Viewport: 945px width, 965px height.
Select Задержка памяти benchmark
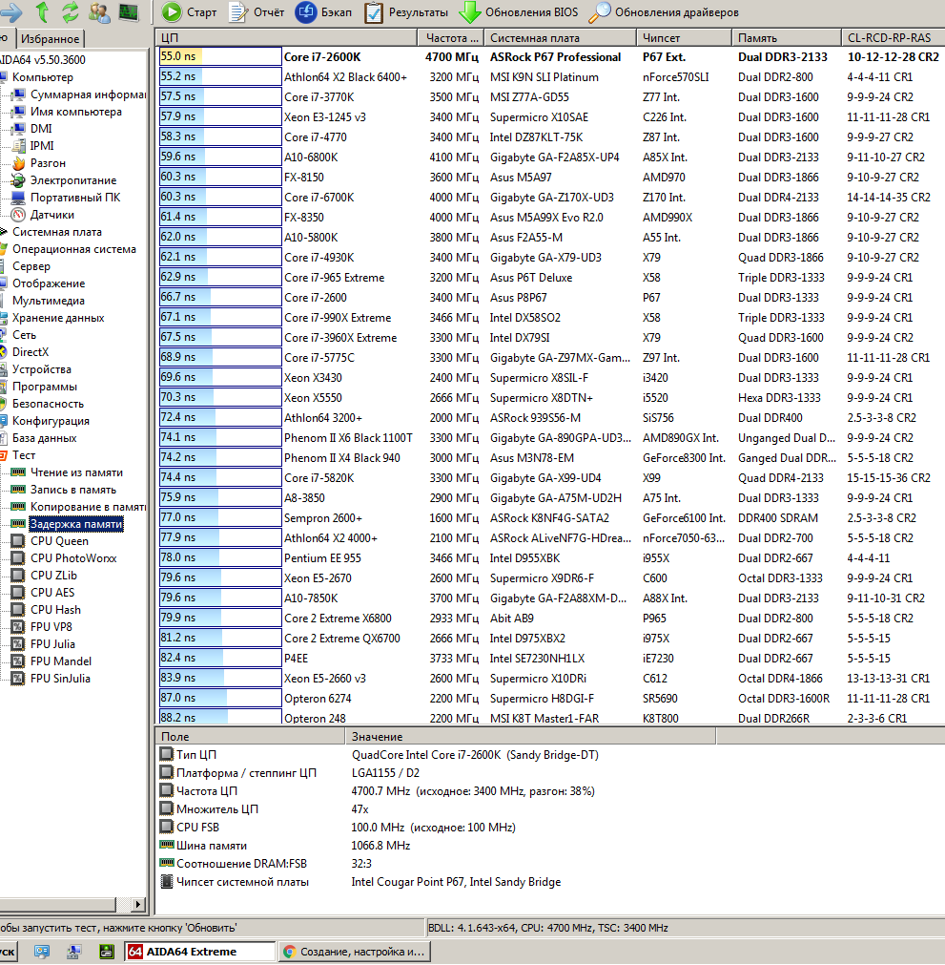click(x=68, y=524)
